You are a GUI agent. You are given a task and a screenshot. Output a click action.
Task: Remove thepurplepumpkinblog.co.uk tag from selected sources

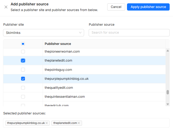pos(47,123)
